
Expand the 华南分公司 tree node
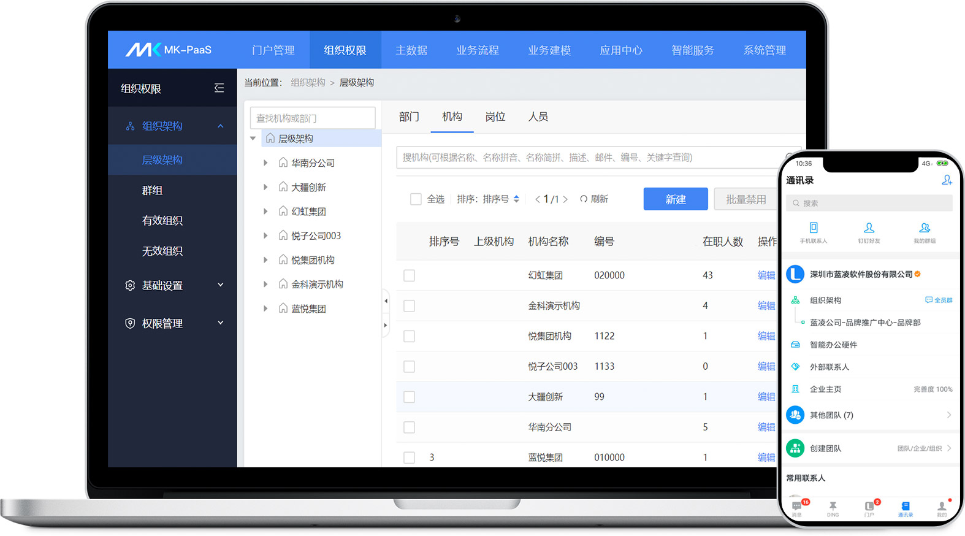click(x=265, y=163)
